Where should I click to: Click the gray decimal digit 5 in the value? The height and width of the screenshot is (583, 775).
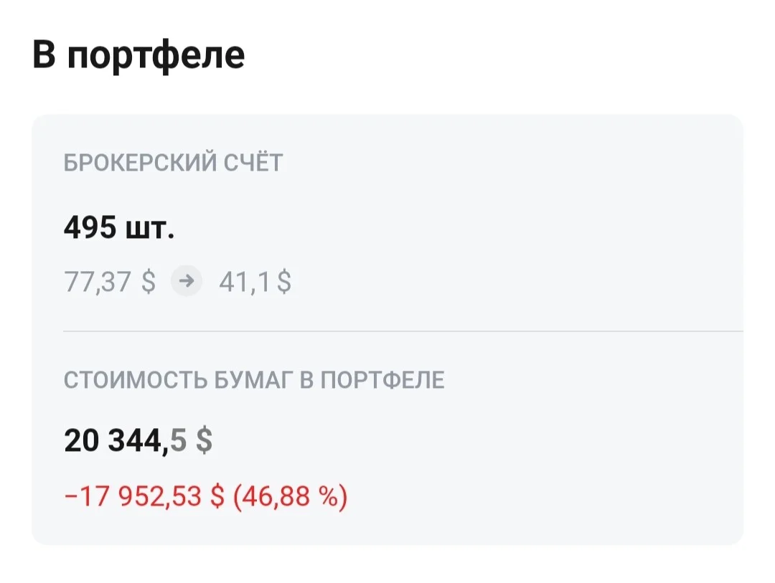[x=178, y=440]
